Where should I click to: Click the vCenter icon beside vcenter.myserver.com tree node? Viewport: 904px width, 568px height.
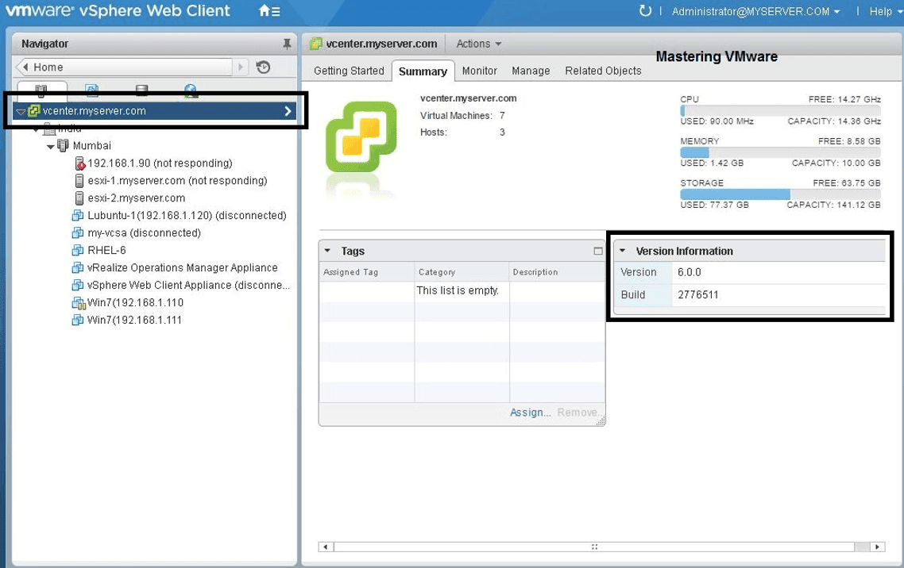tap(34, 110)
